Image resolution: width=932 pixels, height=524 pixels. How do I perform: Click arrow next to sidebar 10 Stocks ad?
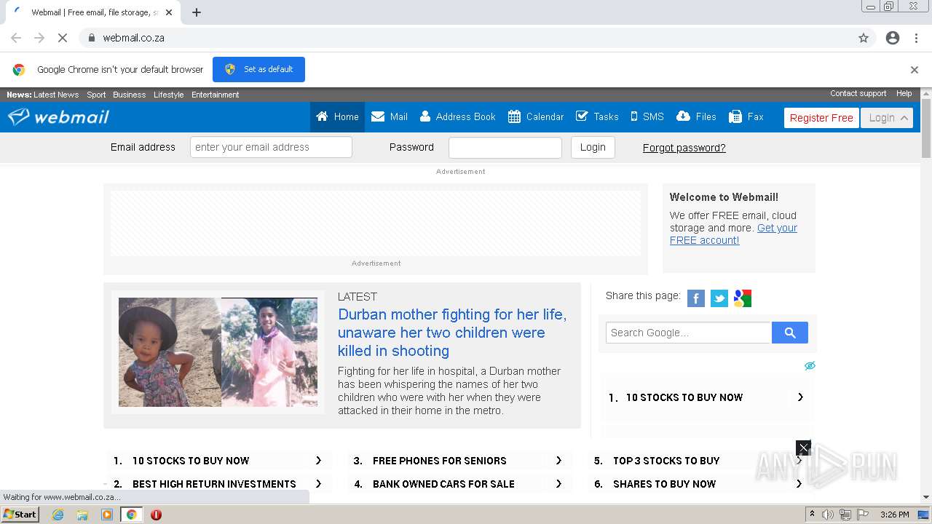tap(800, 397)
